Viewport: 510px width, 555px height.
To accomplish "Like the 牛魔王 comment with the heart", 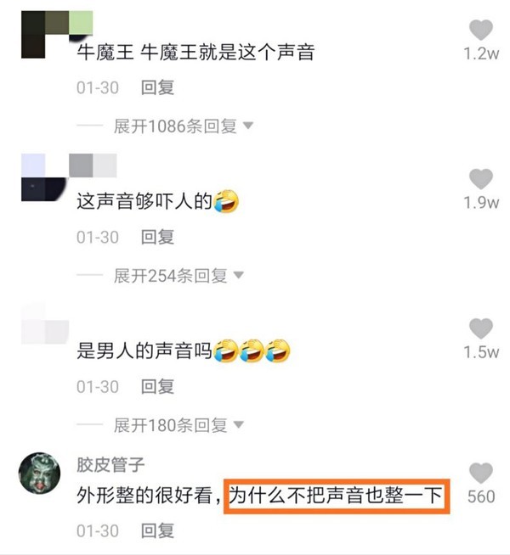I will [x=481, y=30].
